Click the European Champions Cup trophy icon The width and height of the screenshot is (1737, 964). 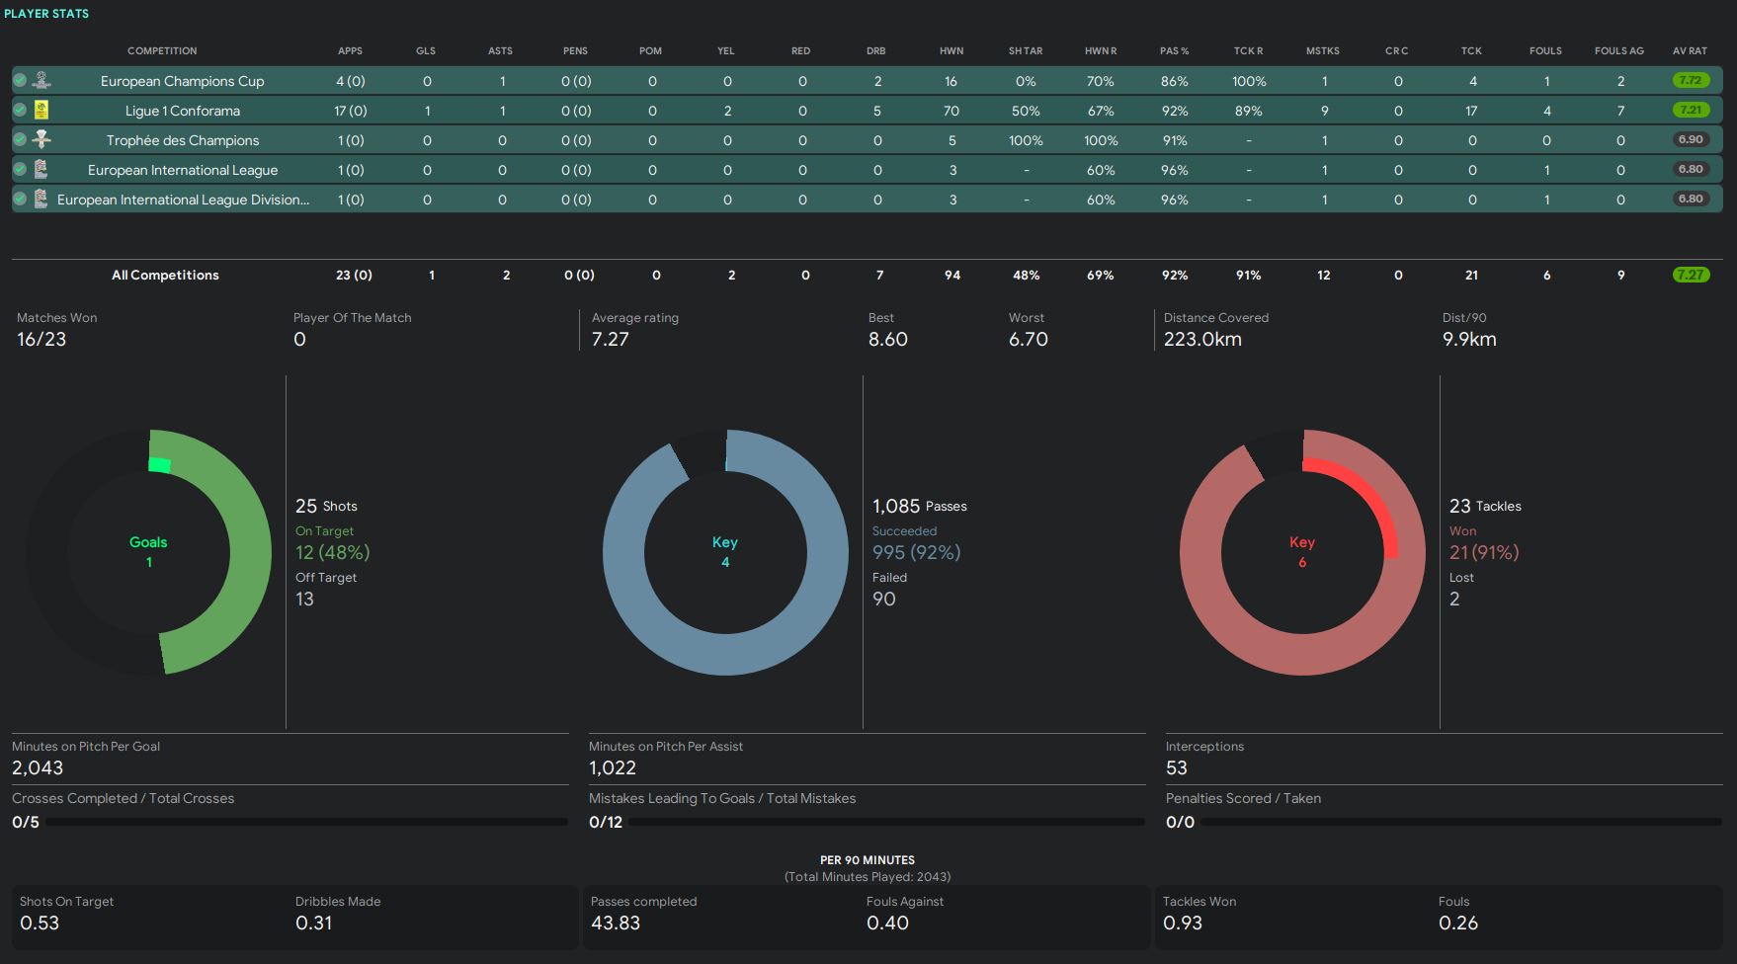coord(41,81)
